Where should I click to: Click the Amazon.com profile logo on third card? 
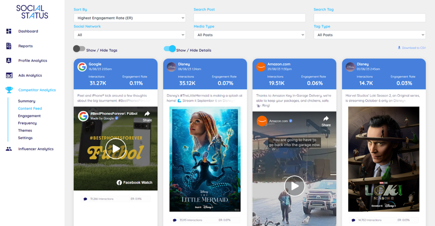(x=261, y=67)
